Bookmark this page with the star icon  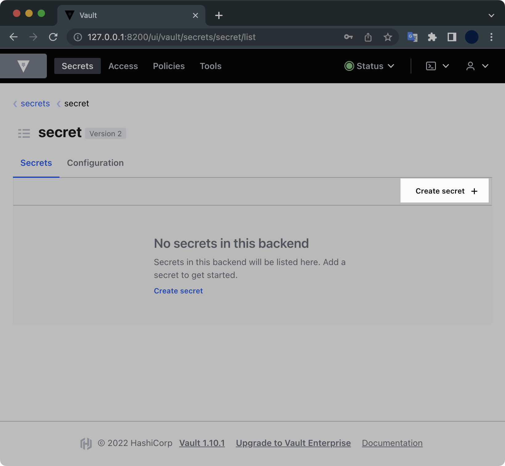[x=388, y=37]
